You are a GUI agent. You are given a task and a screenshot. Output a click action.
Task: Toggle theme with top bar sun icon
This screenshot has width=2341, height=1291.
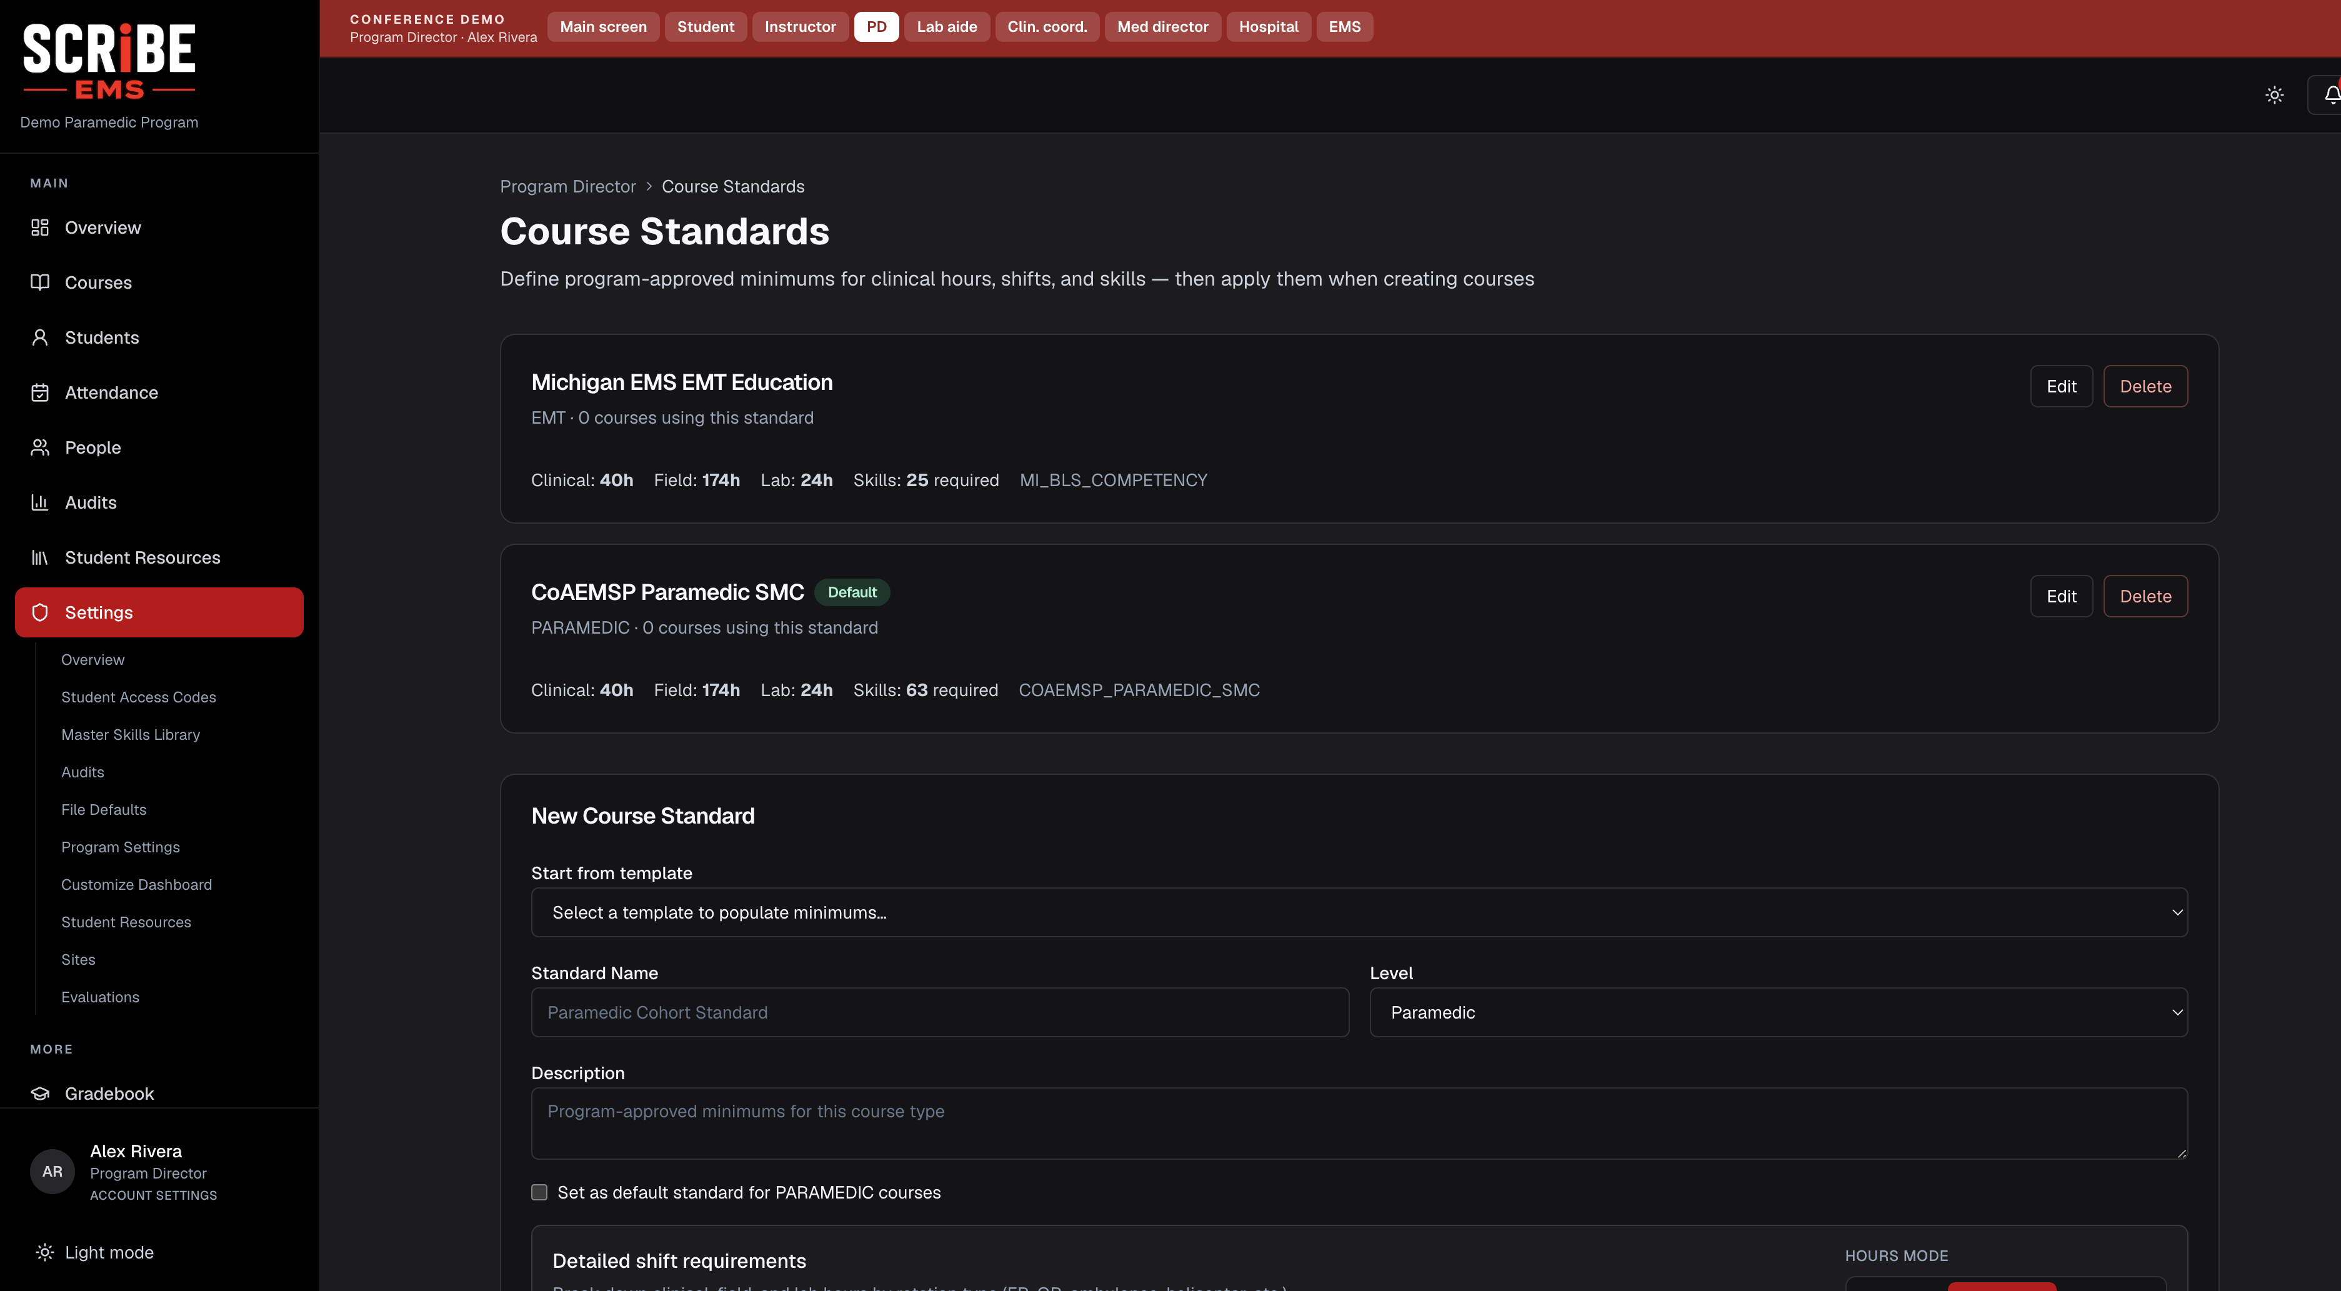(2275, 94)
